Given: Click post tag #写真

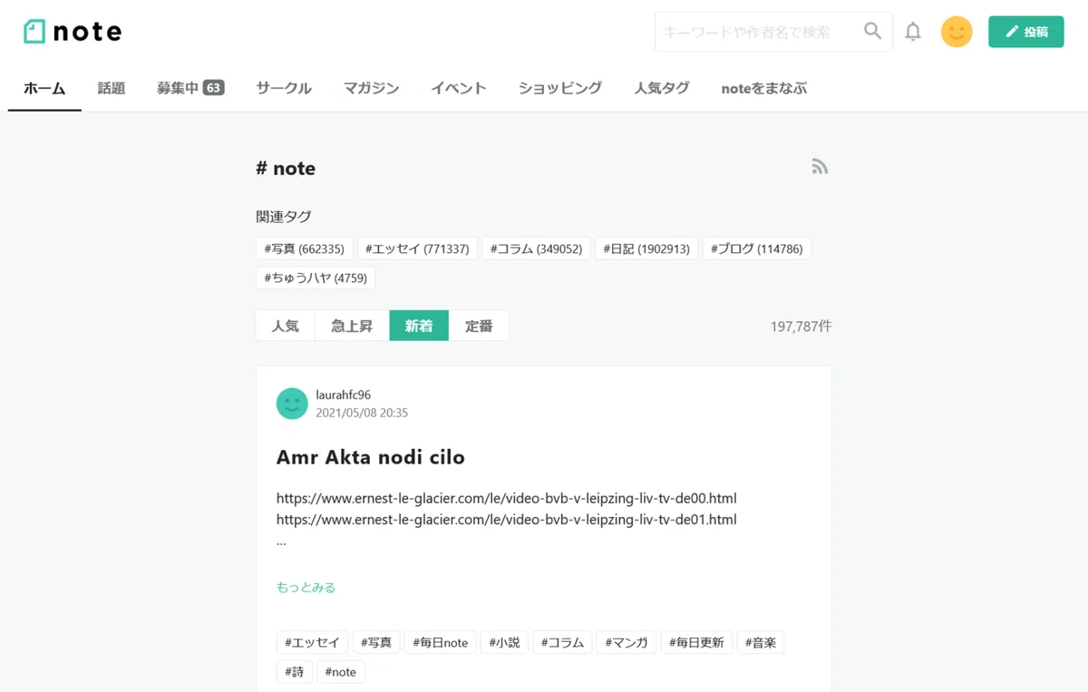Looking at the screenshot, I should click(x=375, y=642).
